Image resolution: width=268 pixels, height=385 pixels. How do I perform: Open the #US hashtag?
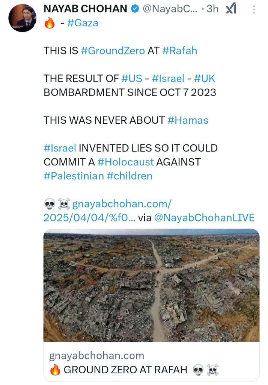[x=132, y=79]
